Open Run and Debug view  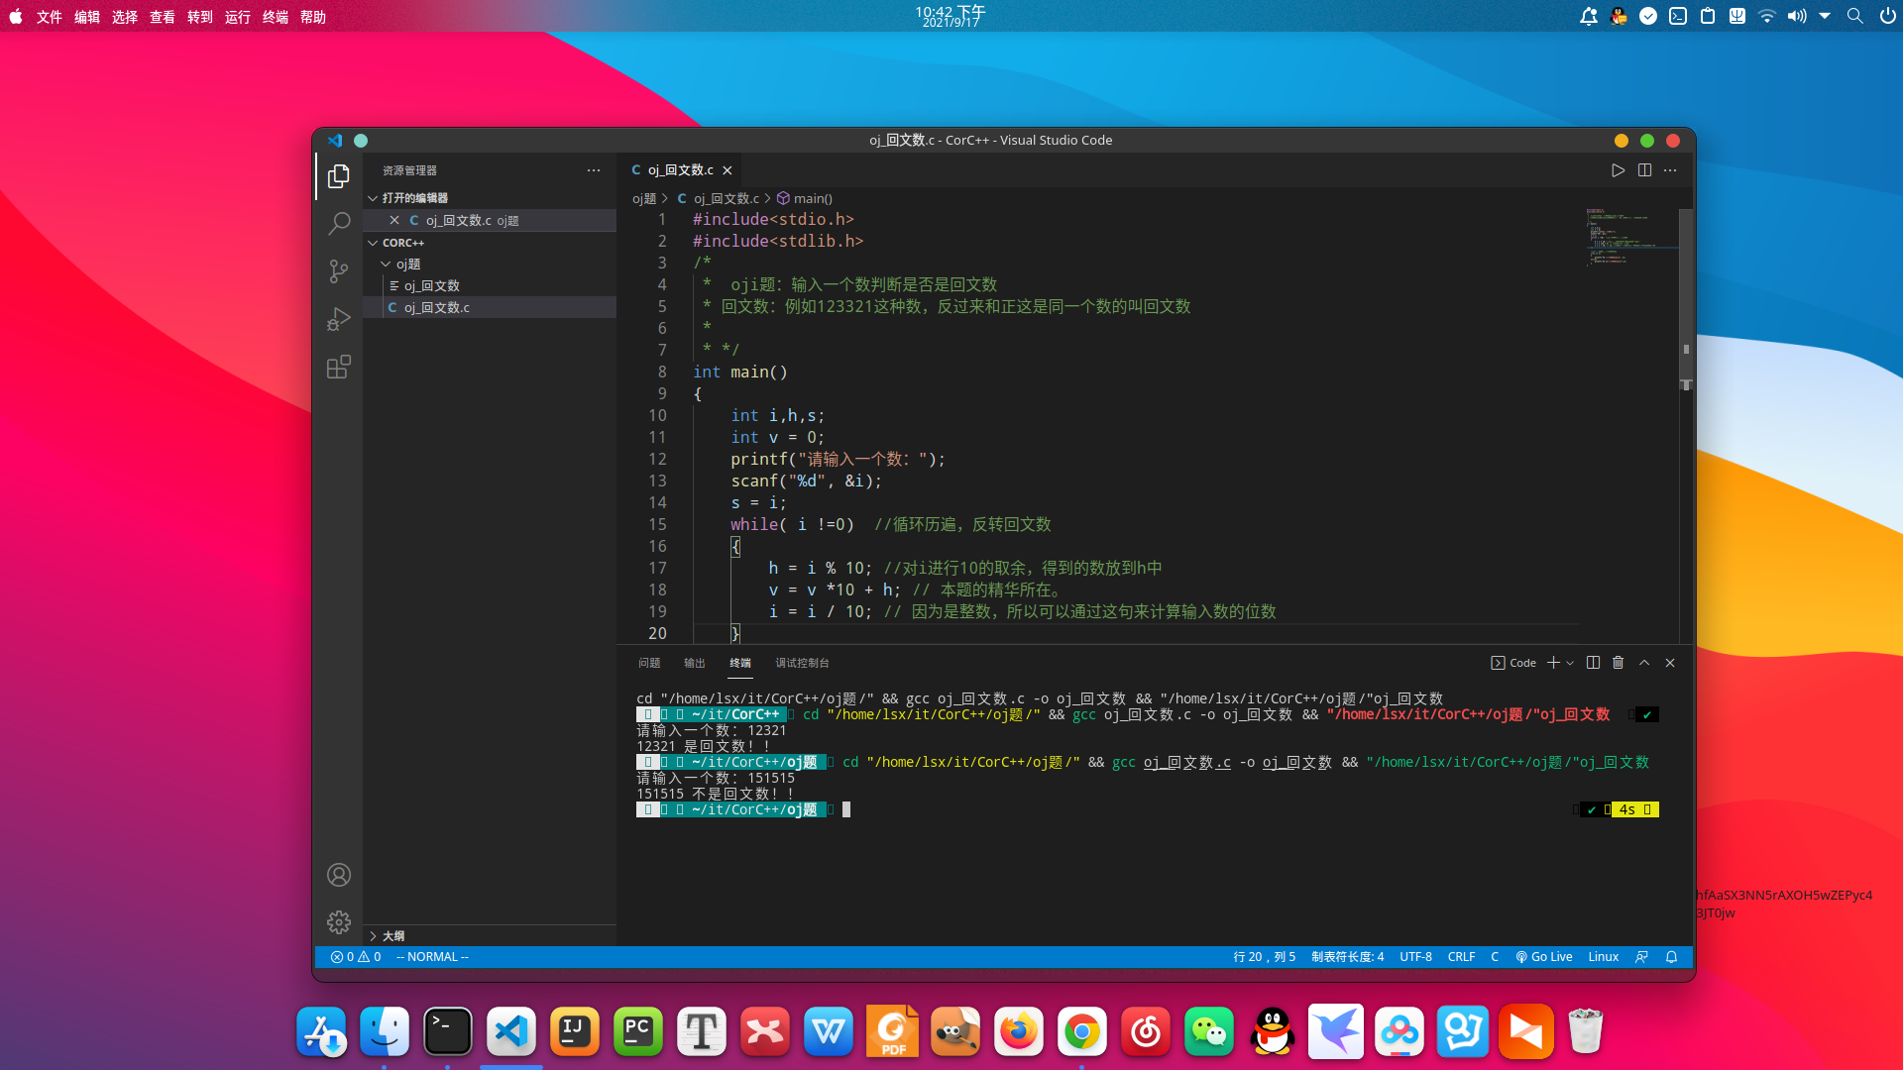(x=339, y=319)
